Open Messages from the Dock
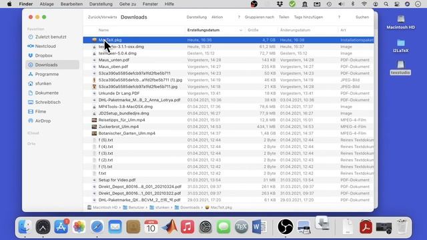 [224, 227]
